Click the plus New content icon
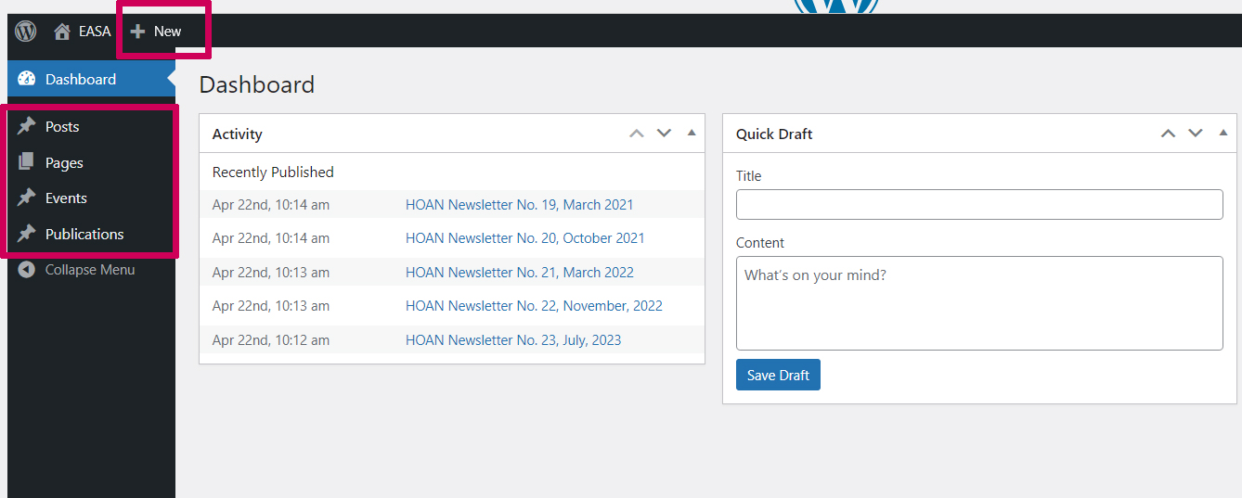 [137, 32]
